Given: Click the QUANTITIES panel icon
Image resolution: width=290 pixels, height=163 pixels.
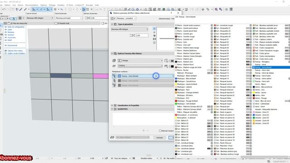Looking at the screenshot, I should (x=115, y=109).
